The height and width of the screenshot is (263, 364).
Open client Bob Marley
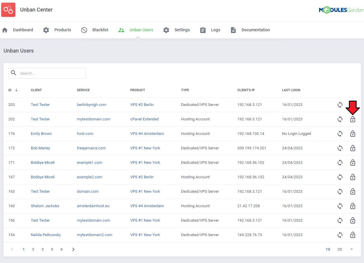click(x=40, y=148)
